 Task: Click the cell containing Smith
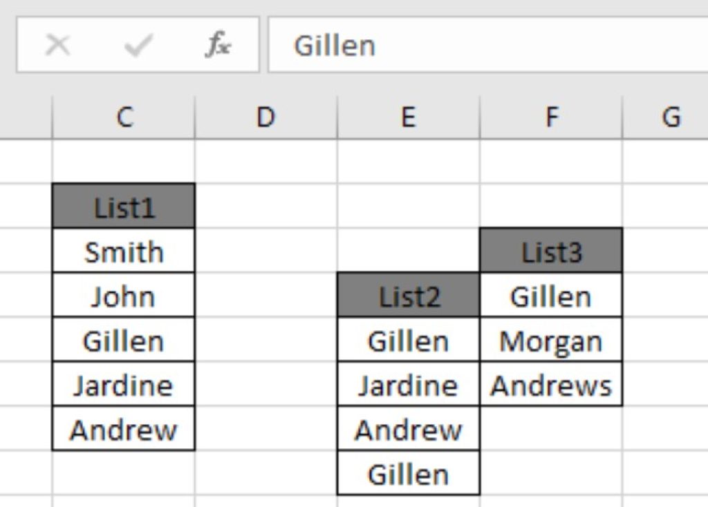tap(123, 251)
